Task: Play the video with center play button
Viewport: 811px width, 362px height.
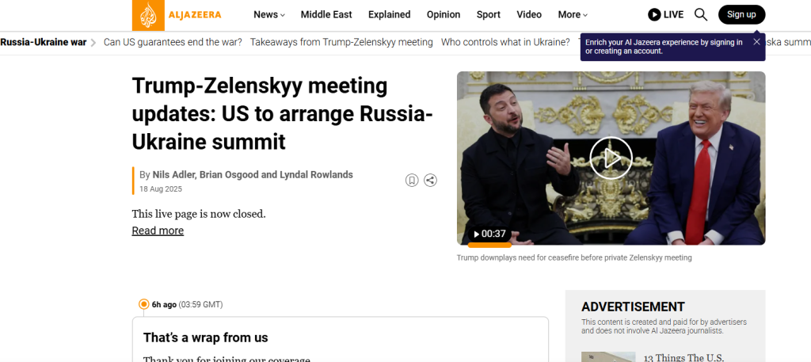Action: tap(611, 158)
